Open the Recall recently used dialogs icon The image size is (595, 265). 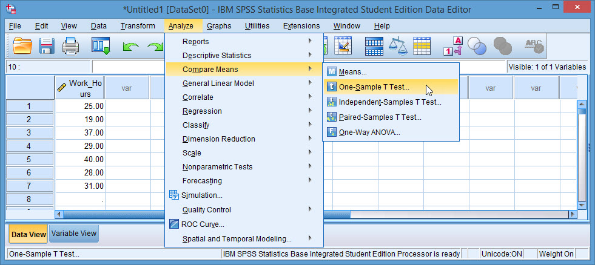coord(101,46)
